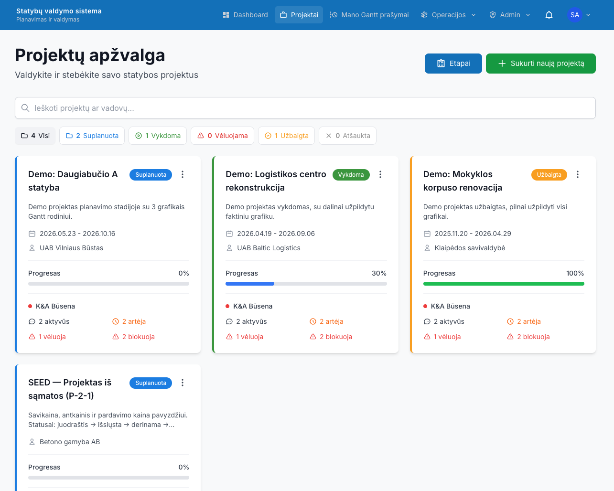Filter projects by 2 Suplanuota
614x491 pixels.
pyautogui.click(x=92, y=136)
